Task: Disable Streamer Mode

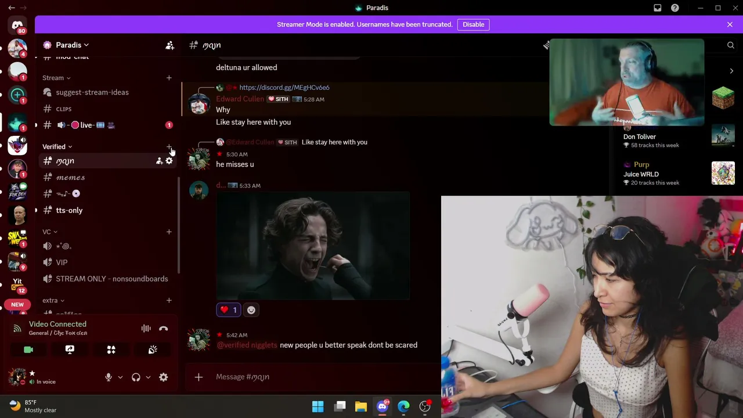Action: pyautogui.click(x=474, y=24)
